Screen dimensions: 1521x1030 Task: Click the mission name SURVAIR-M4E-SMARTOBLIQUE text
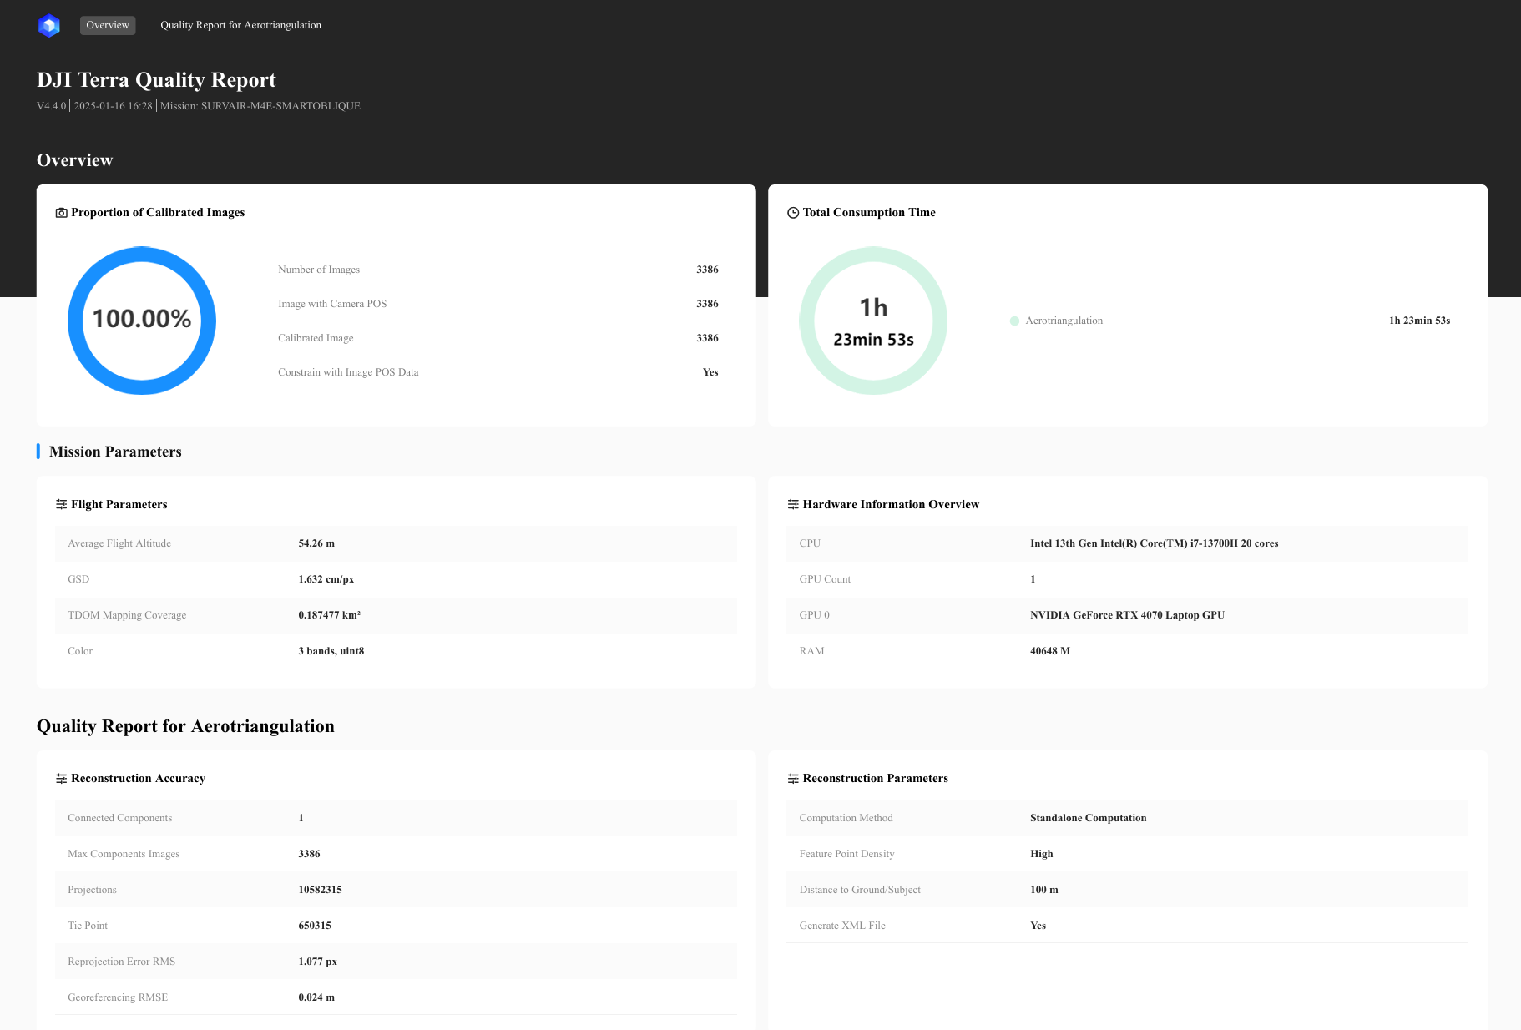tap(280, 106)
